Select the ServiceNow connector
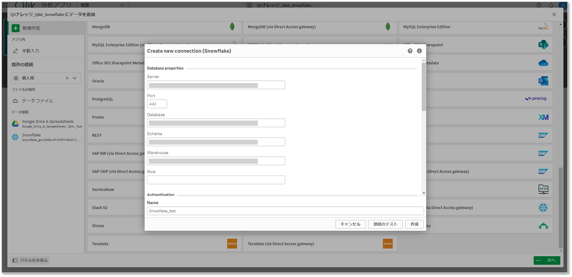The width and height of the screenshot is (572, 277). 117,189
